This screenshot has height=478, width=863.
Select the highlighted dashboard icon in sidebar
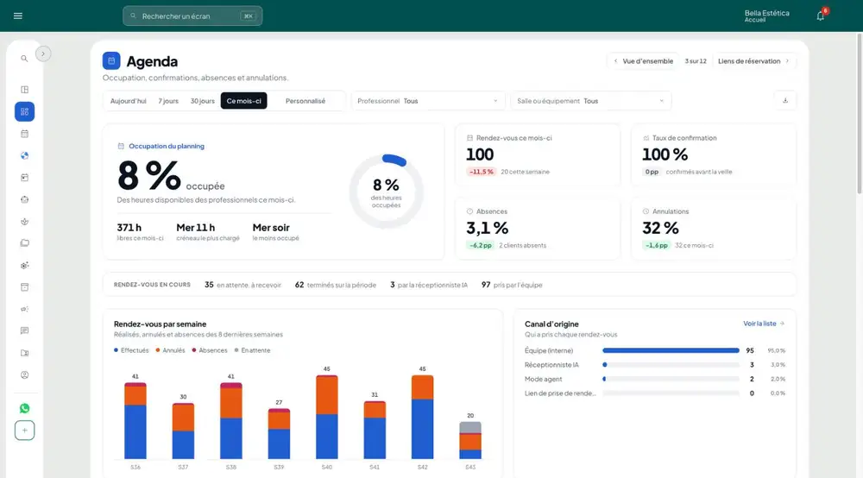pyautogui.click(x=24, y=111)
